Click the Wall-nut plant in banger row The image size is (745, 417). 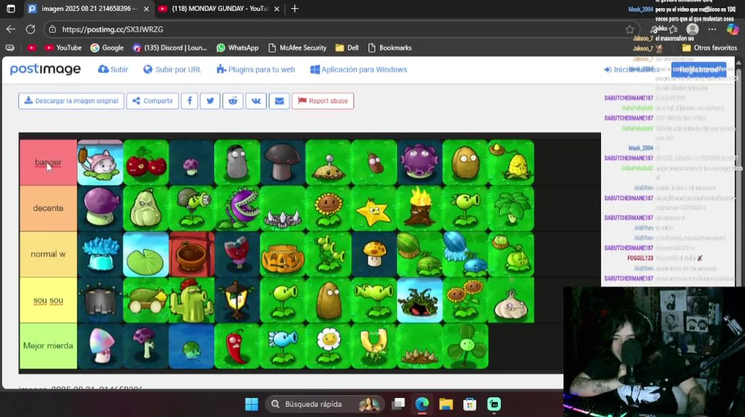click(x=465, y=163)
